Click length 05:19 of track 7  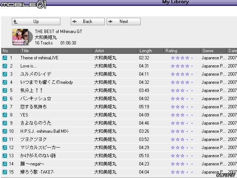144,107
